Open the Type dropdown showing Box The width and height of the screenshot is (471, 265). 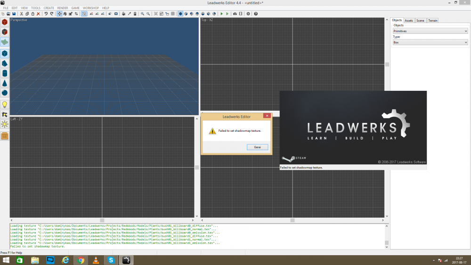(430, 42)
